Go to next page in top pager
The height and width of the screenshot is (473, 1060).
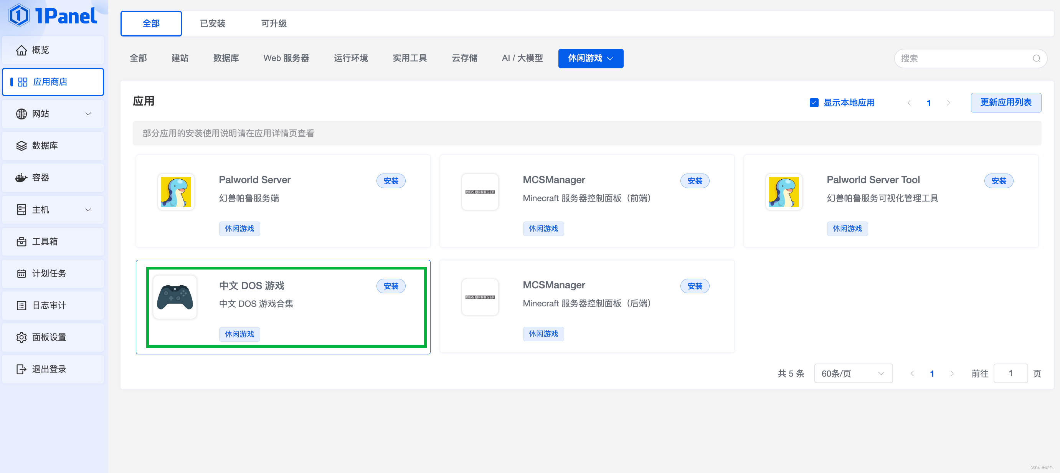point(948,103)
